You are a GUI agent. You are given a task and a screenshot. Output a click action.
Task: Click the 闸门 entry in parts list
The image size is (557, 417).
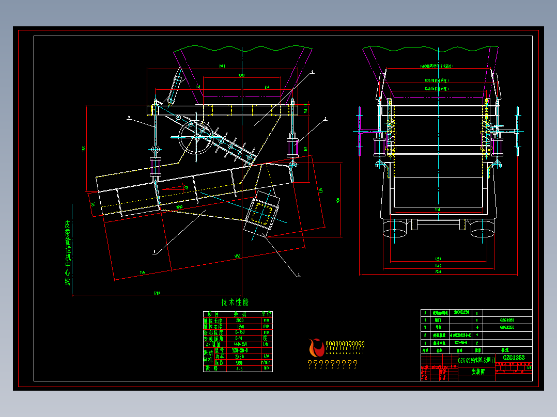pos(438,320)
